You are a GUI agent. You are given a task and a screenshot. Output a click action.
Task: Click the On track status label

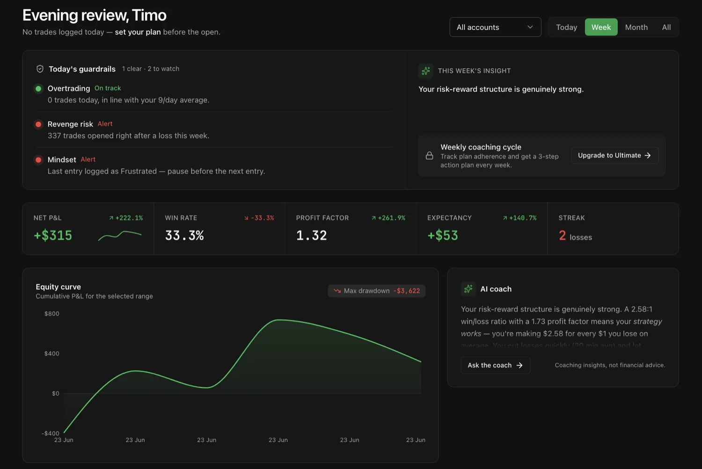tap(108, 88)
